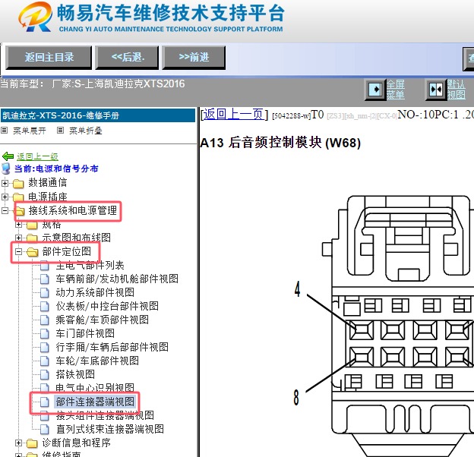
Task: Select 接线系统和电源管理 folder
Action: click(x=73, y=210)
